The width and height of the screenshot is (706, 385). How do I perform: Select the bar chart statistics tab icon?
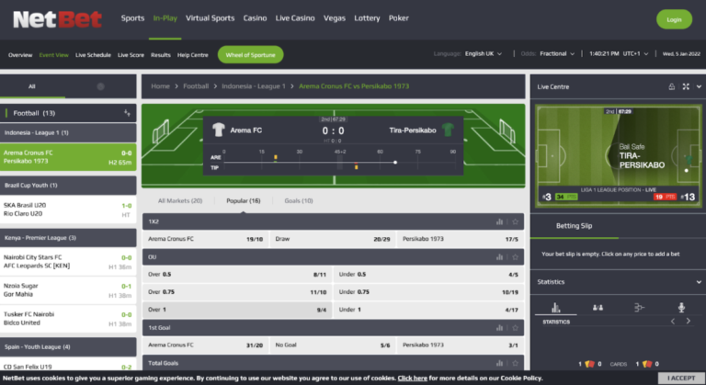point(555,308)
